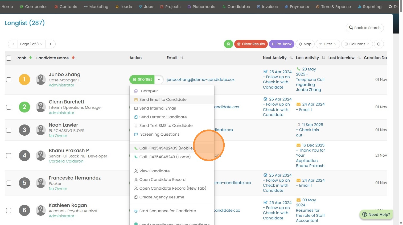This screenshot has width=403, height=225.
Task: Expand the Filter dropdown
Action: [x=328, y=44]
